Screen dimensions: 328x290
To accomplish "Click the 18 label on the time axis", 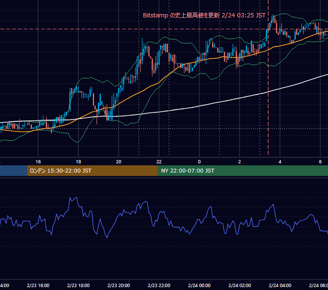I will [x=78, y=161].
